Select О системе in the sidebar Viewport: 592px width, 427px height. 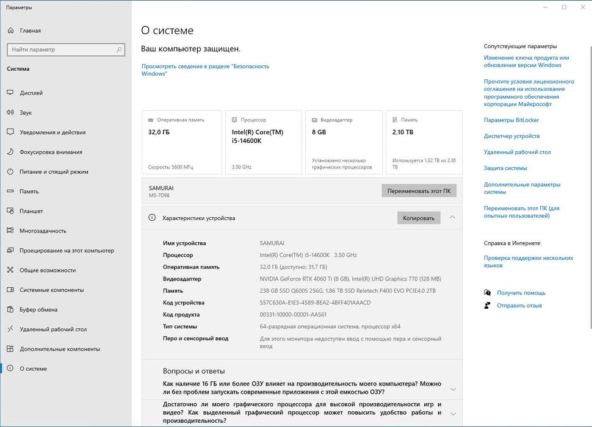66,368
